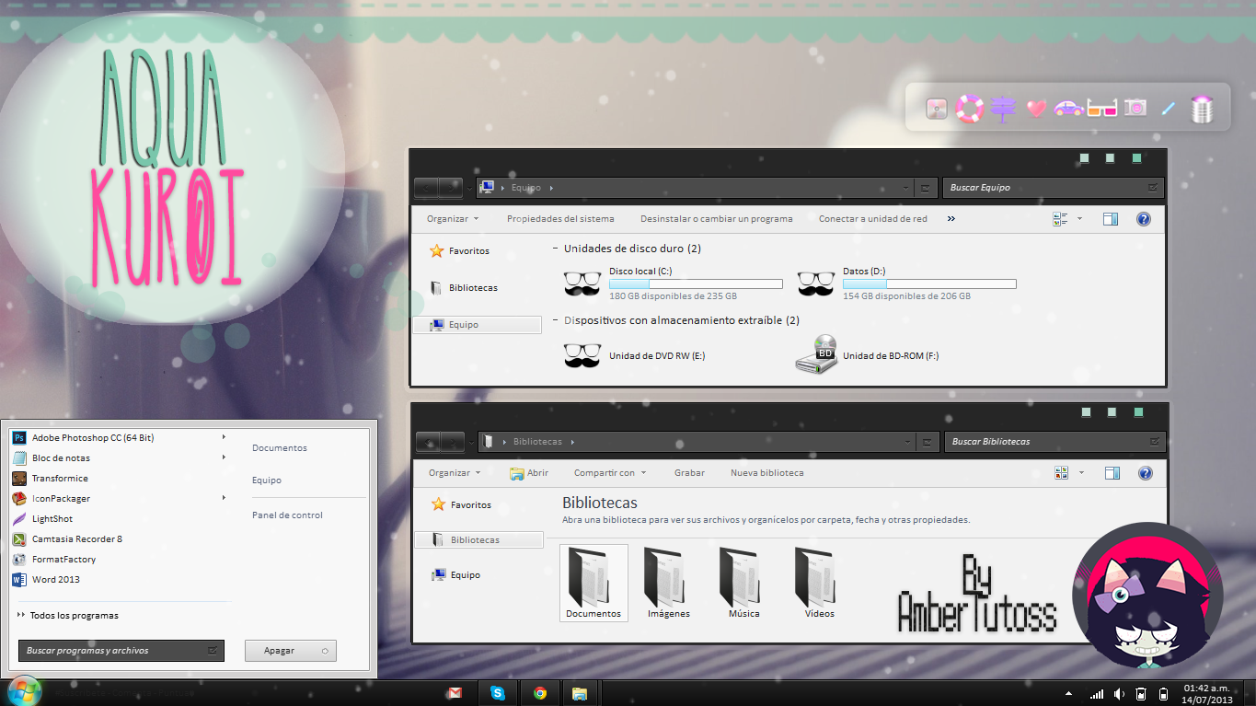Open the Windows Start orb
1256x706 pixels.
coord(23,690)
